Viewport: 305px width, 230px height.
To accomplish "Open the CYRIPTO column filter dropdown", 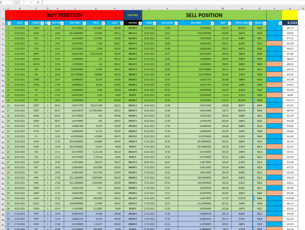I will click(43, 23).
